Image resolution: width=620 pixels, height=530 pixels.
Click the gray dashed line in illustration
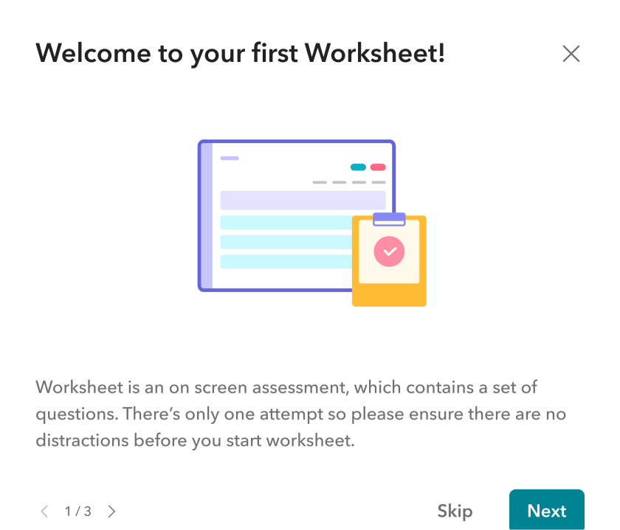[349, 182]
